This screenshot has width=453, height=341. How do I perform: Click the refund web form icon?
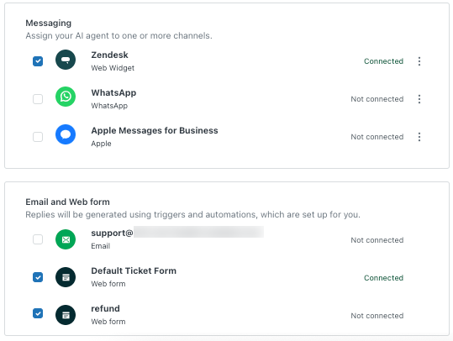(x=66, y=315)
